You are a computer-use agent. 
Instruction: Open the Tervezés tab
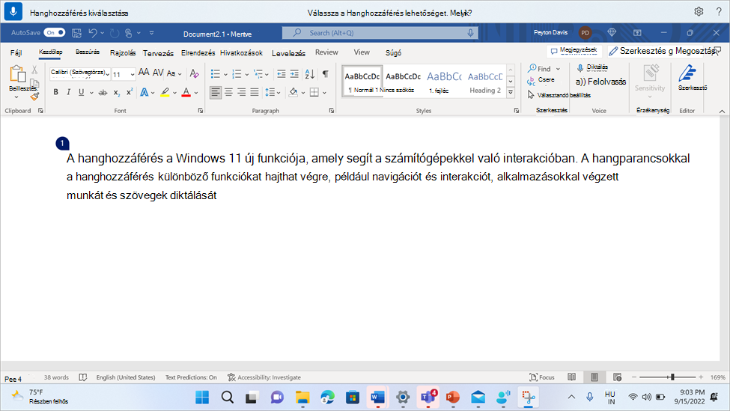click(158, 53)
